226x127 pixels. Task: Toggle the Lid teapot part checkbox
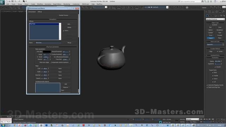(x=213, y=82)
